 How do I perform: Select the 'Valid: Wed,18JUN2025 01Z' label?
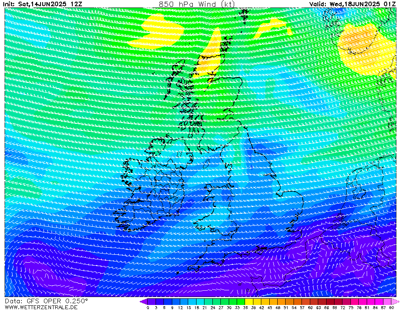352,4
